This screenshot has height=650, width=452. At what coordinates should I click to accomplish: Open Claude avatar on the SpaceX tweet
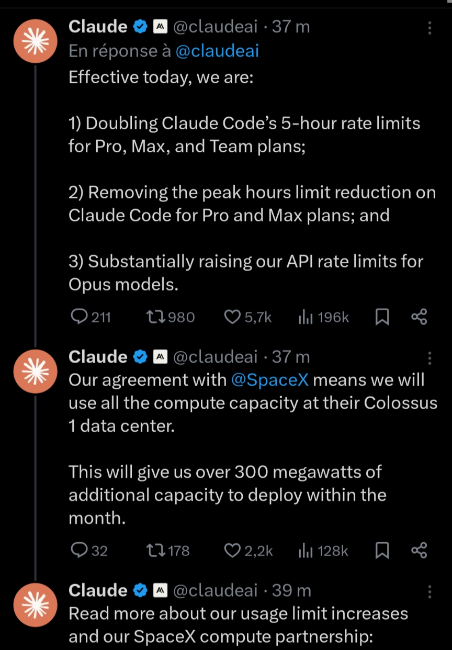pyautogui.click(x=35, y=372)
